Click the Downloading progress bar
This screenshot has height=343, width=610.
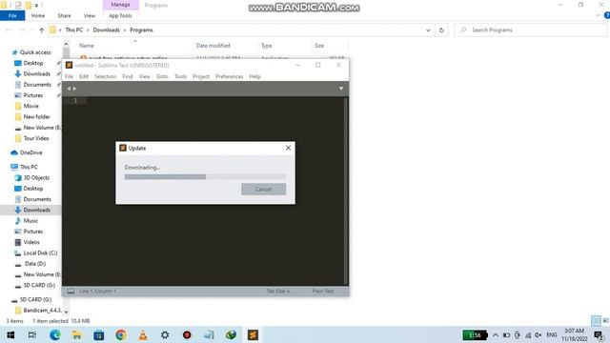coord(205,177)
